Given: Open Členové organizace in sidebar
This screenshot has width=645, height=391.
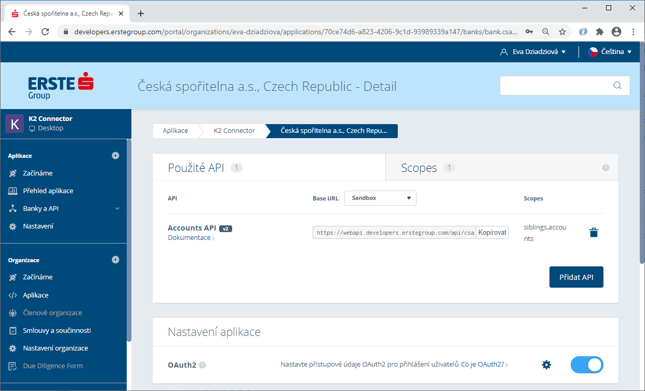Looking at the screenshot, I should (52, 313).
